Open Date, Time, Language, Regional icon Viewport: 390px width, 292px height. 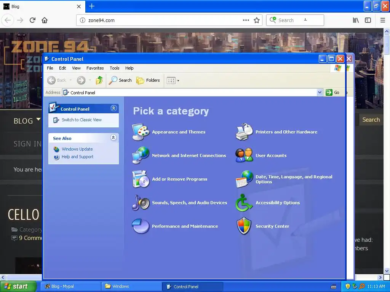pos(244,179)
